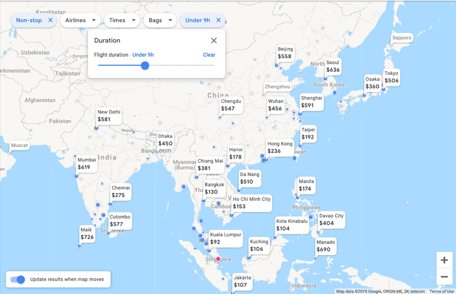This screenshot has height=294, width=456.
Task: Toggle Update results when map moves
Action: click(x=18, y=279)
